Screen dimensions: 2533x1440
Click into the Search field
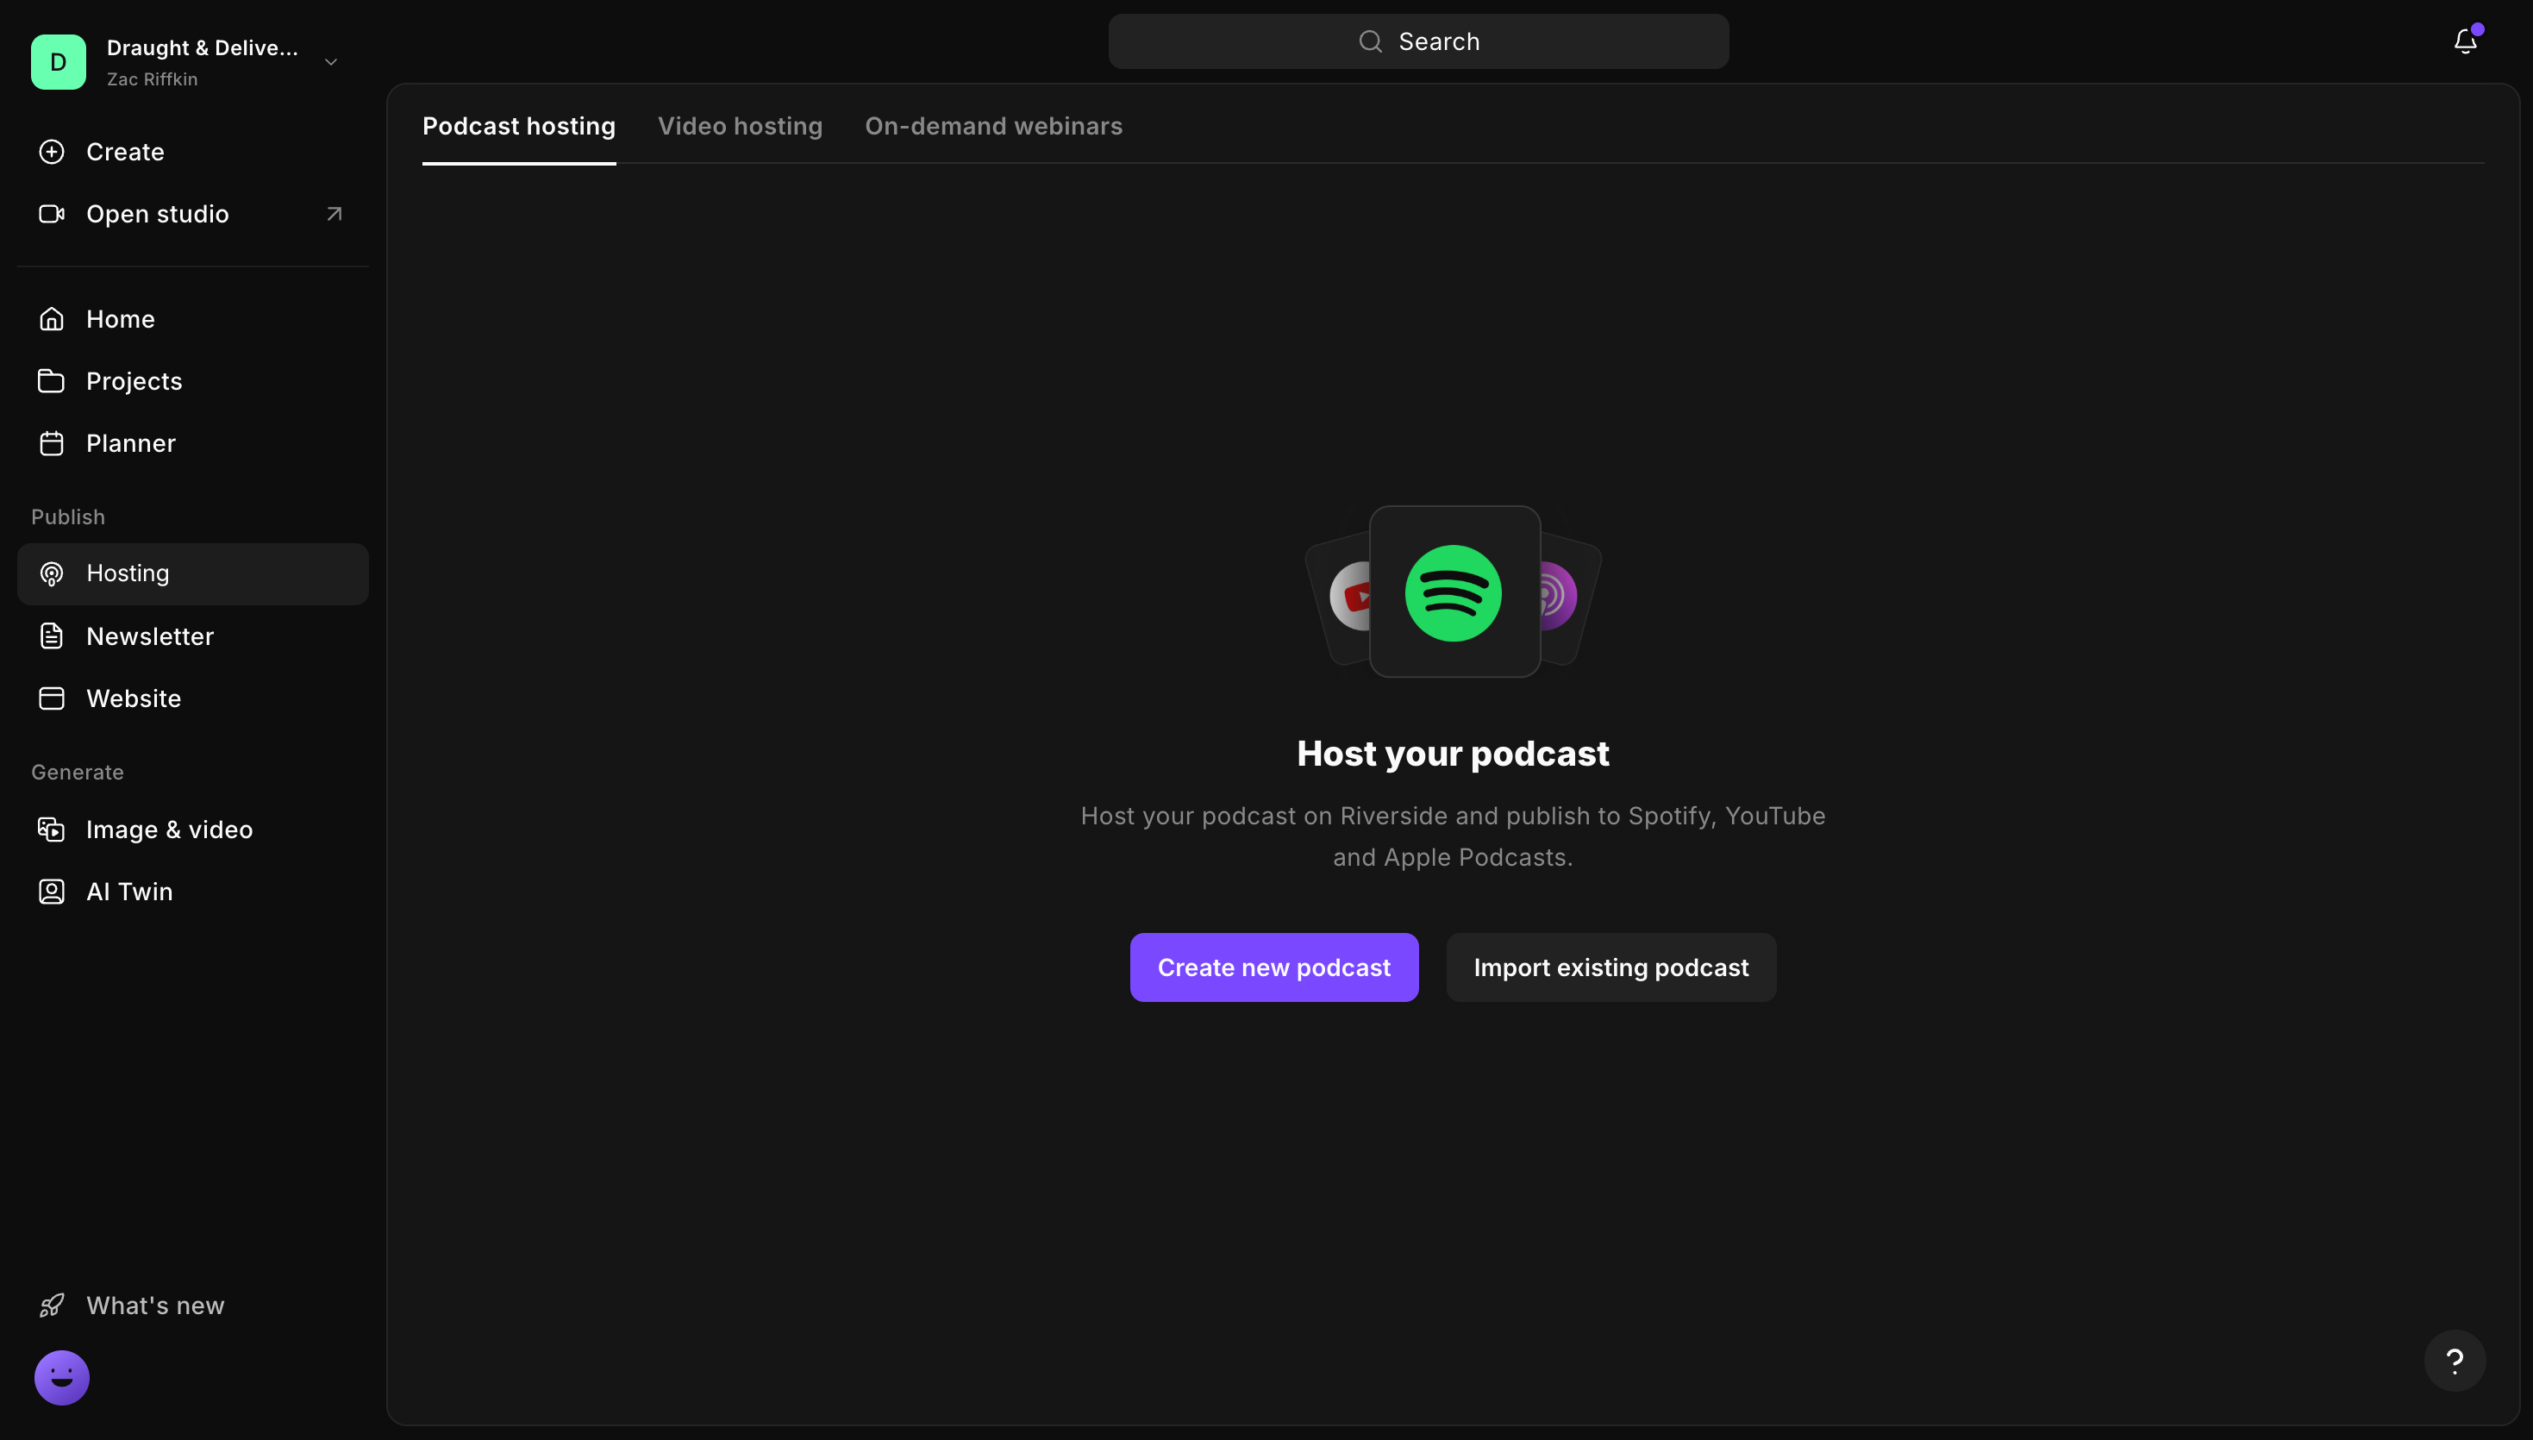coord(1419,41)
